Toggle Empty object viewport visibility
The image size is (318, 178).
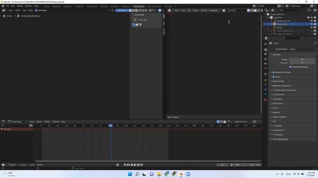(x=312, y=28)
